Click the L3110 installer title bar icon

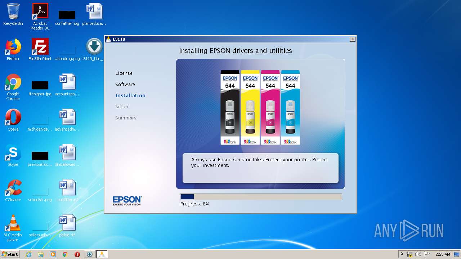pyautogui.click(x=108, y=39)
